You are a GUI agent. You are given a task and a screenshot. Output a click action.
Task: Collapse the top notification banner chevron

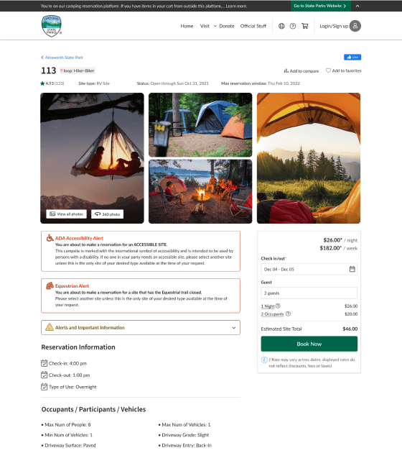[x=357, y=6]
